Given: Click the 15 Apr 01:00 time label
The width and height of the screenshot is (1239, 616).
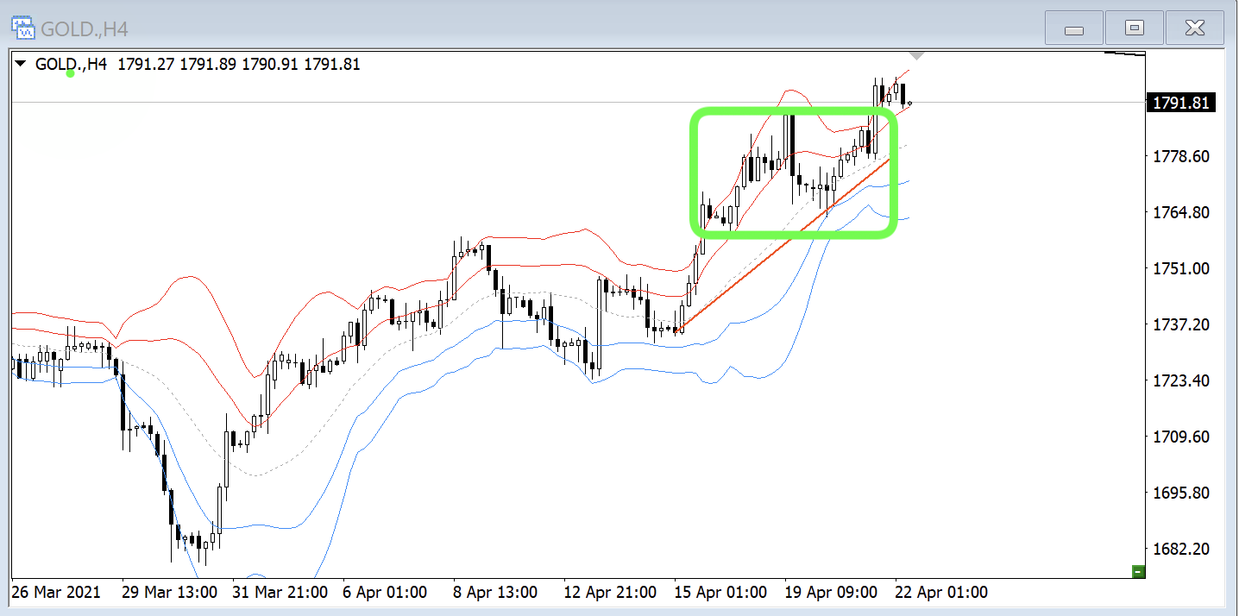Looking at the screenshot, I should [x=720, y=593].
